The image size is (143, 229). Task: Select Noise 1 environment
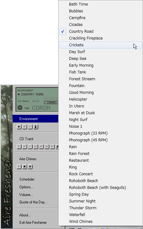click(100, 127)
